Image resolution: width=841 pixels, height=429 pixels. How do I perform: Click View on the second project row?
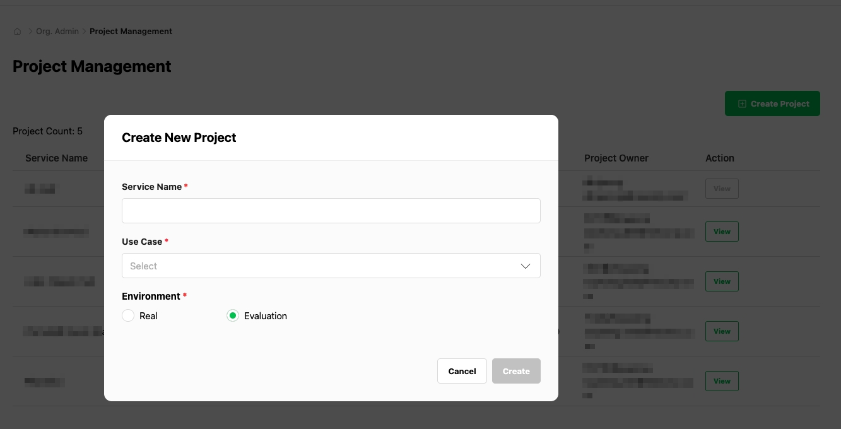(722, 231)
